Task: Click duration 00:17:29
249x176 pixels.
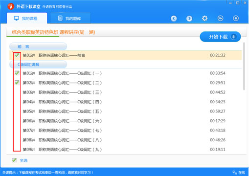Action: [218, 121]
